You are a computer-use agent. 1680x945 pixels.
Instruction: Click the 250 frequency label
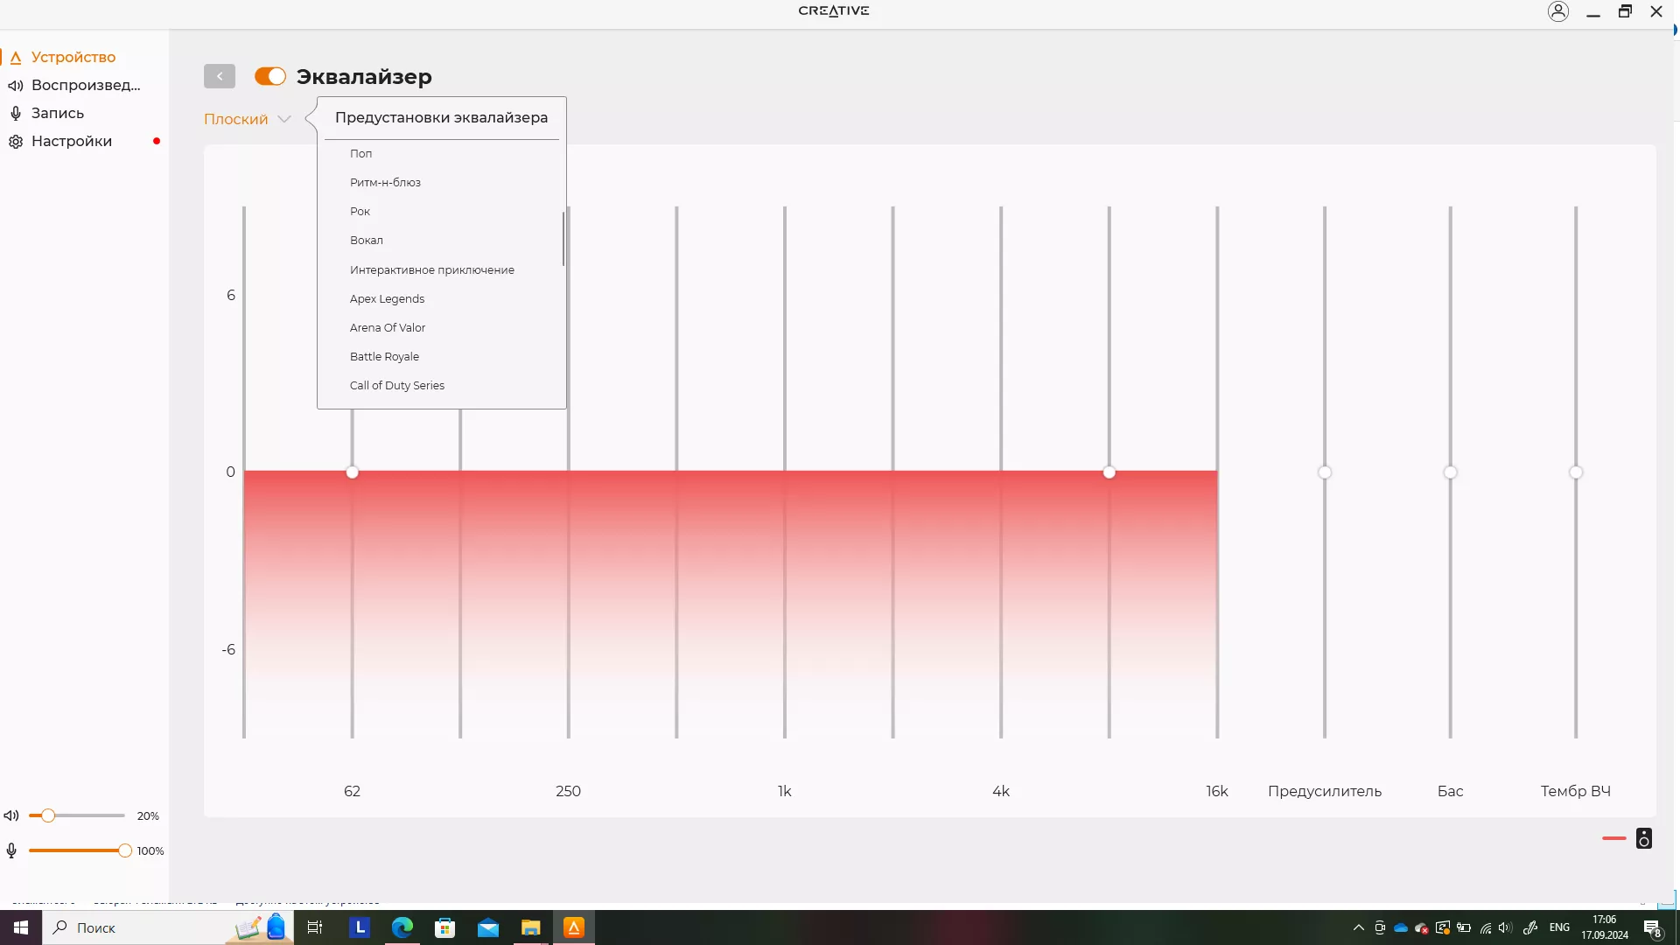568,791
